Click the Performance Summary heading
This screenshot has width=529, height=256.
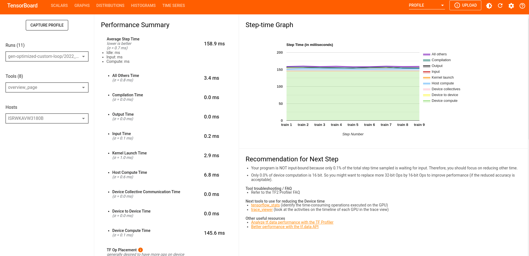click(135, 25)
